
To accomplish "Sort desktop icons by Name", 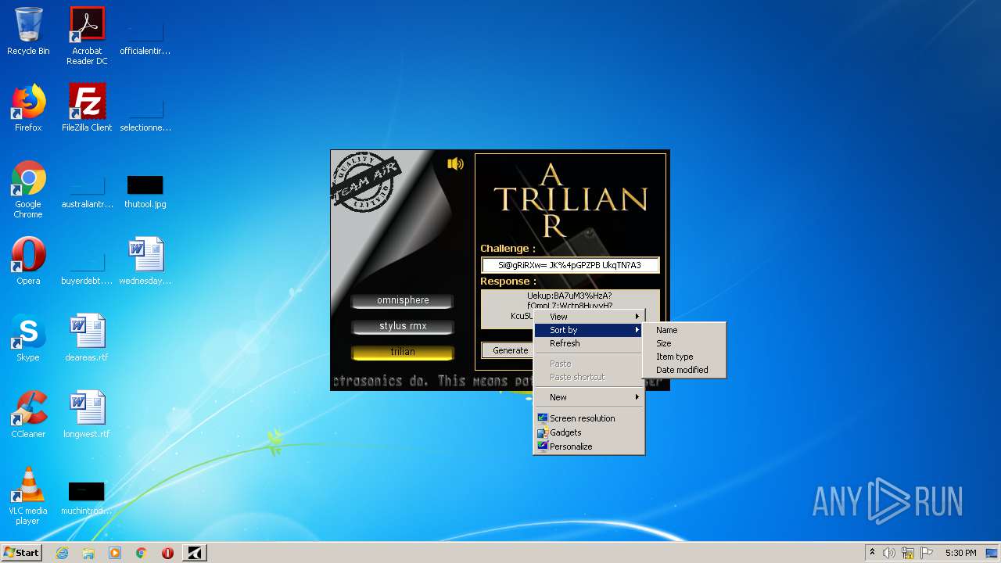I will click(684, 330).
